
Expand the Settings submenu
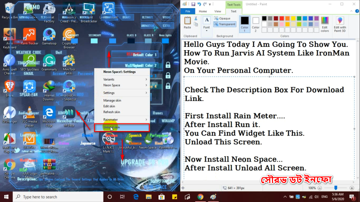pyautogui.click(x=122, y=93)
